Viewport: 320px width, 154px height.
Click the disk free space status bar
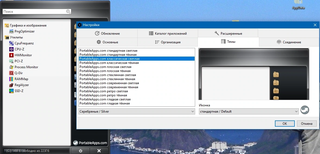(x=36, y=151)
